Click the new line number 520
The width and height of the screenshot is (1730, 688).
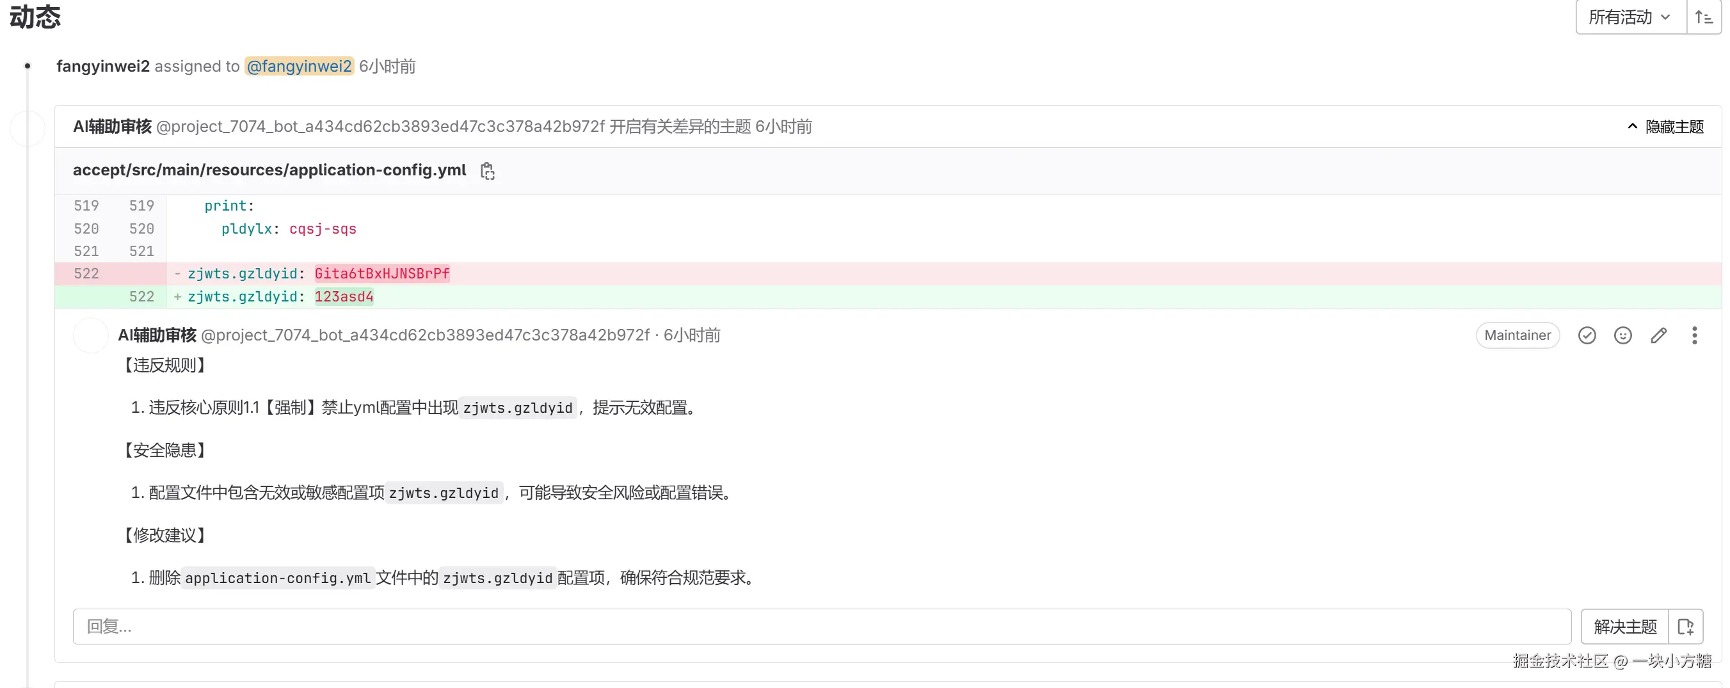(x=141, y=228)
